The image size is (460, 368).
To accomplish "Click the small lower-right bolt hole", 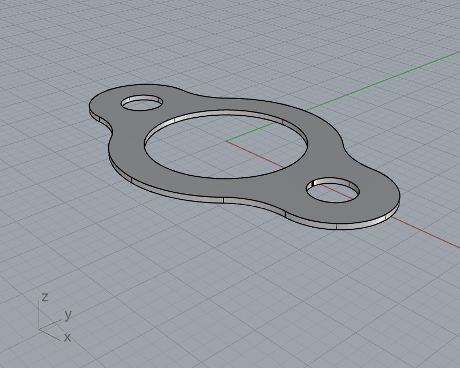I will pos(333,190).
